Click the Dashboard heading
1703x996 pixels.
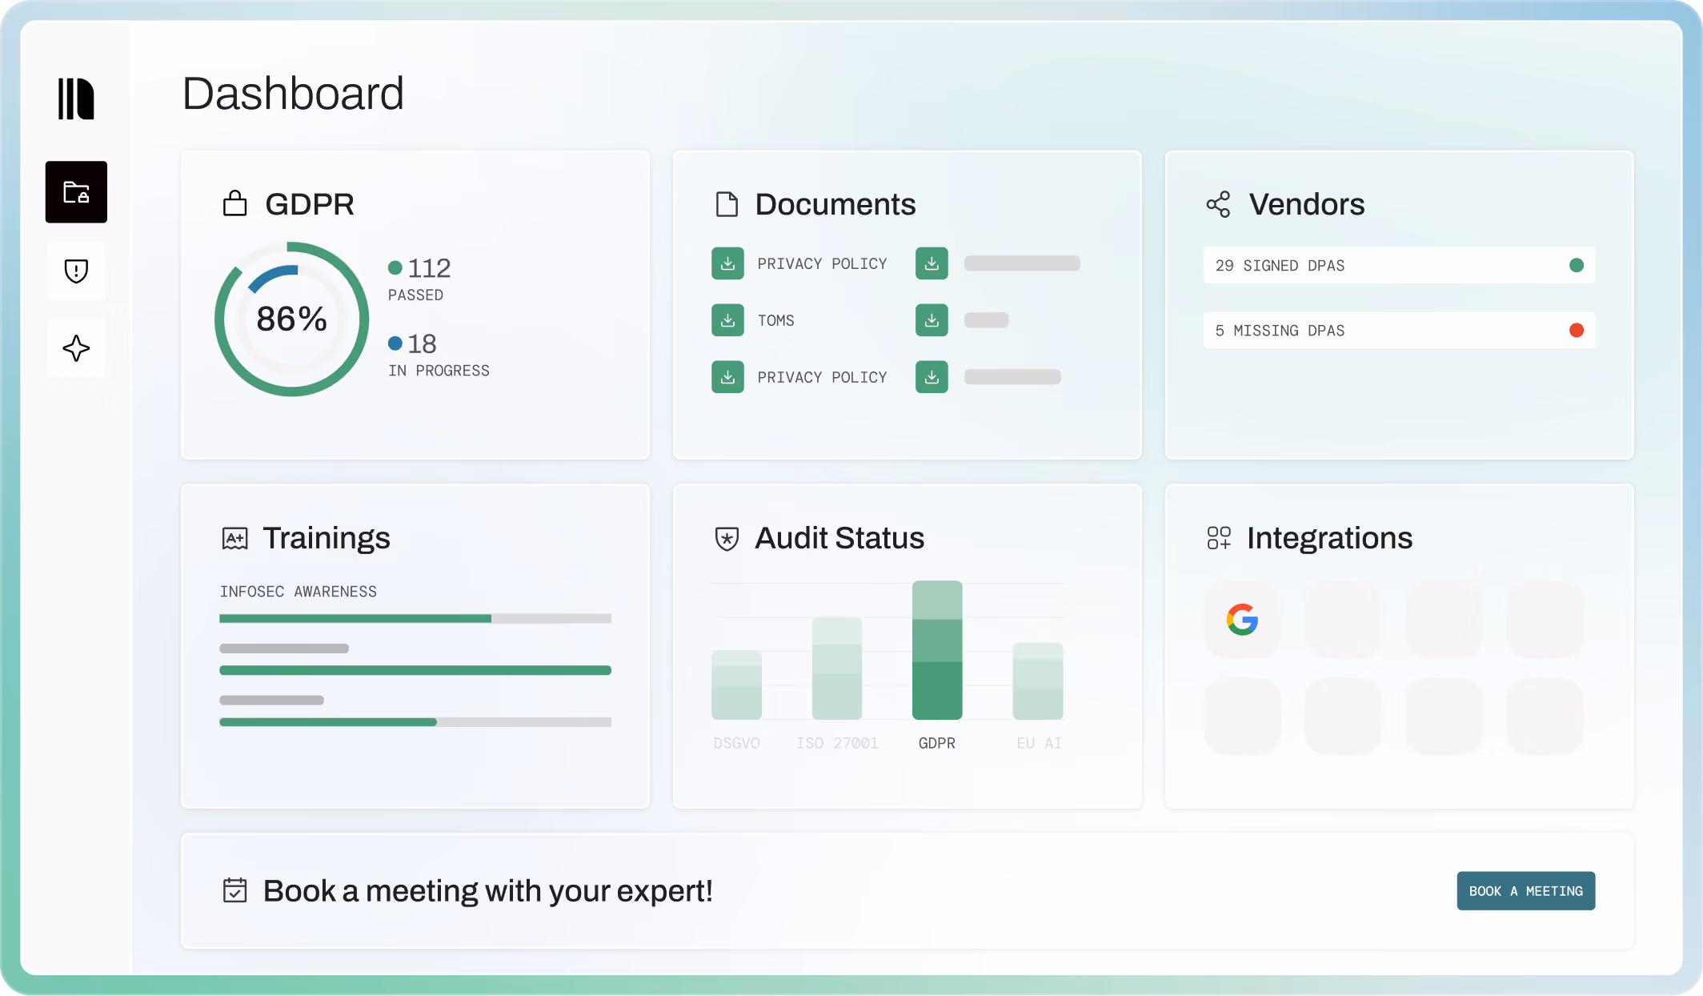tap(293, 93)
